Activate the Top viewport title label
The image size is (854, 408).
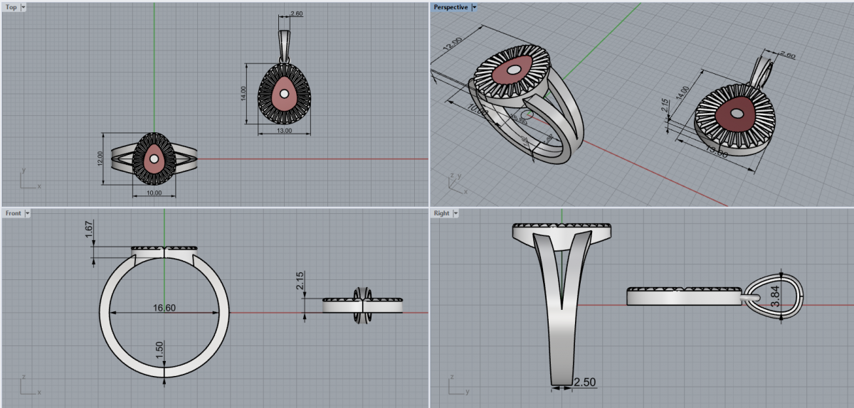point(11,7)
